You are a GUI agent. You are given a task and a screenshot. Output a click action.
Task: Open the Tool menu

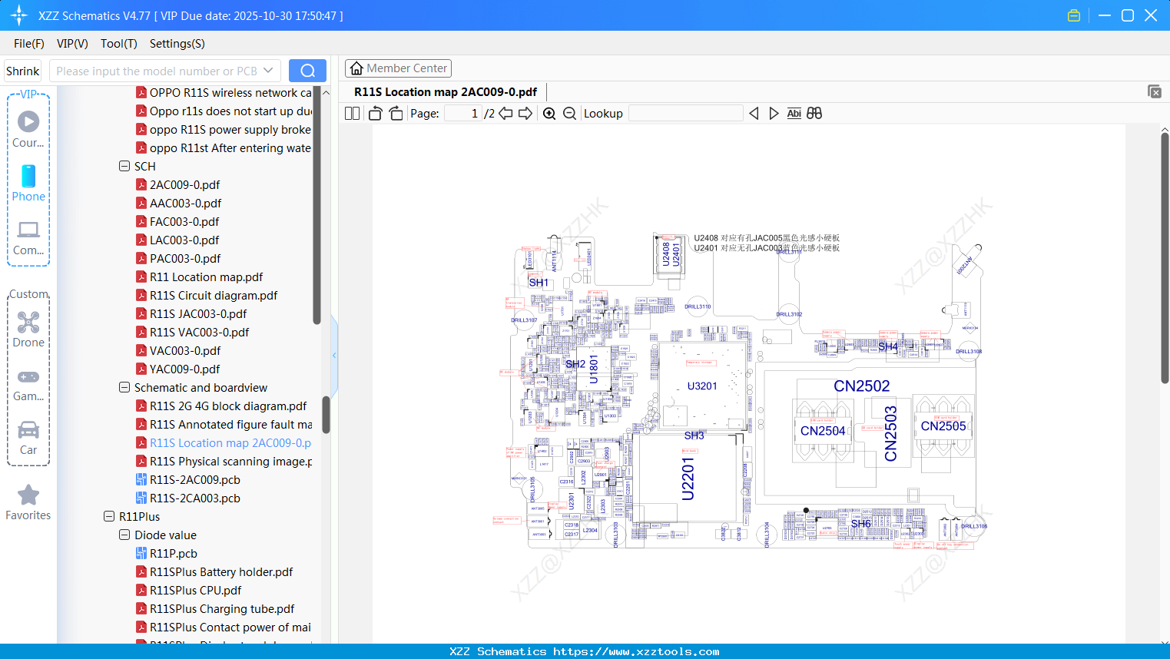(x=118, y=44)
